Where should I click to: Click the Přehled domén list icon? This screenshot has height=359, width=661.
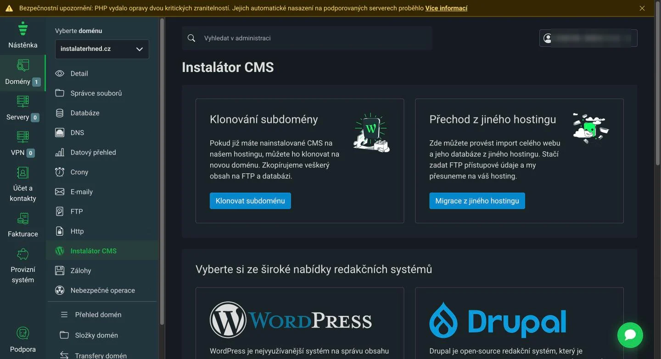pos(64,315)
